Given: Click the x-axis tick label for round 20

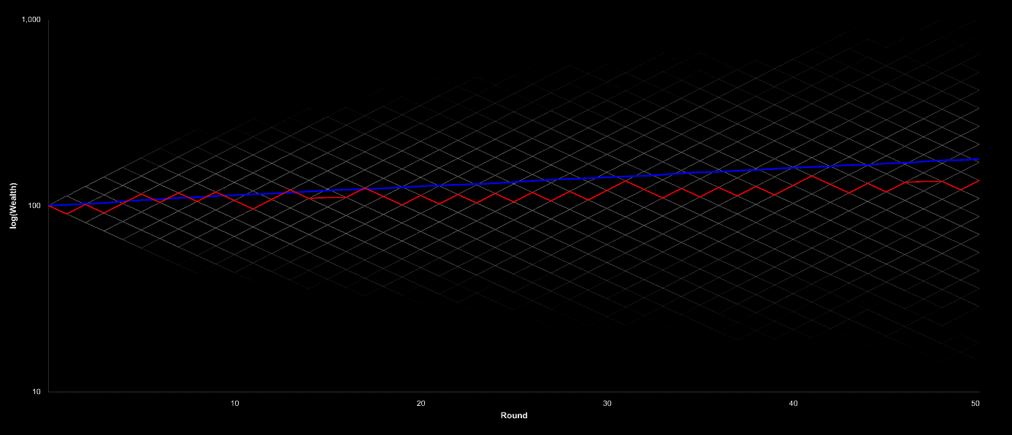Looking at the screenshot, I should coord(421,403).
